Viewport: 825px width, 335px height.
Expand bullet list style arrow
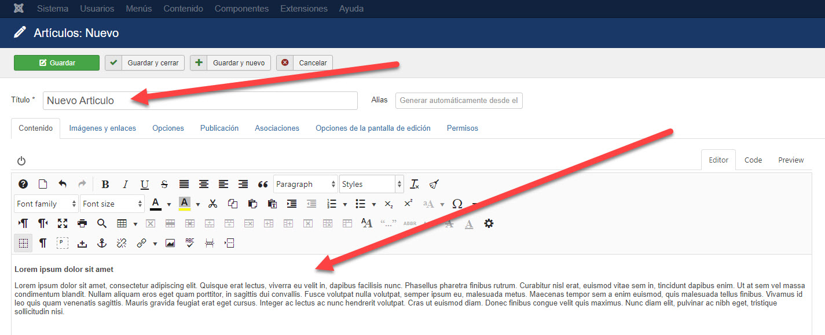click(x=374, y=204)
